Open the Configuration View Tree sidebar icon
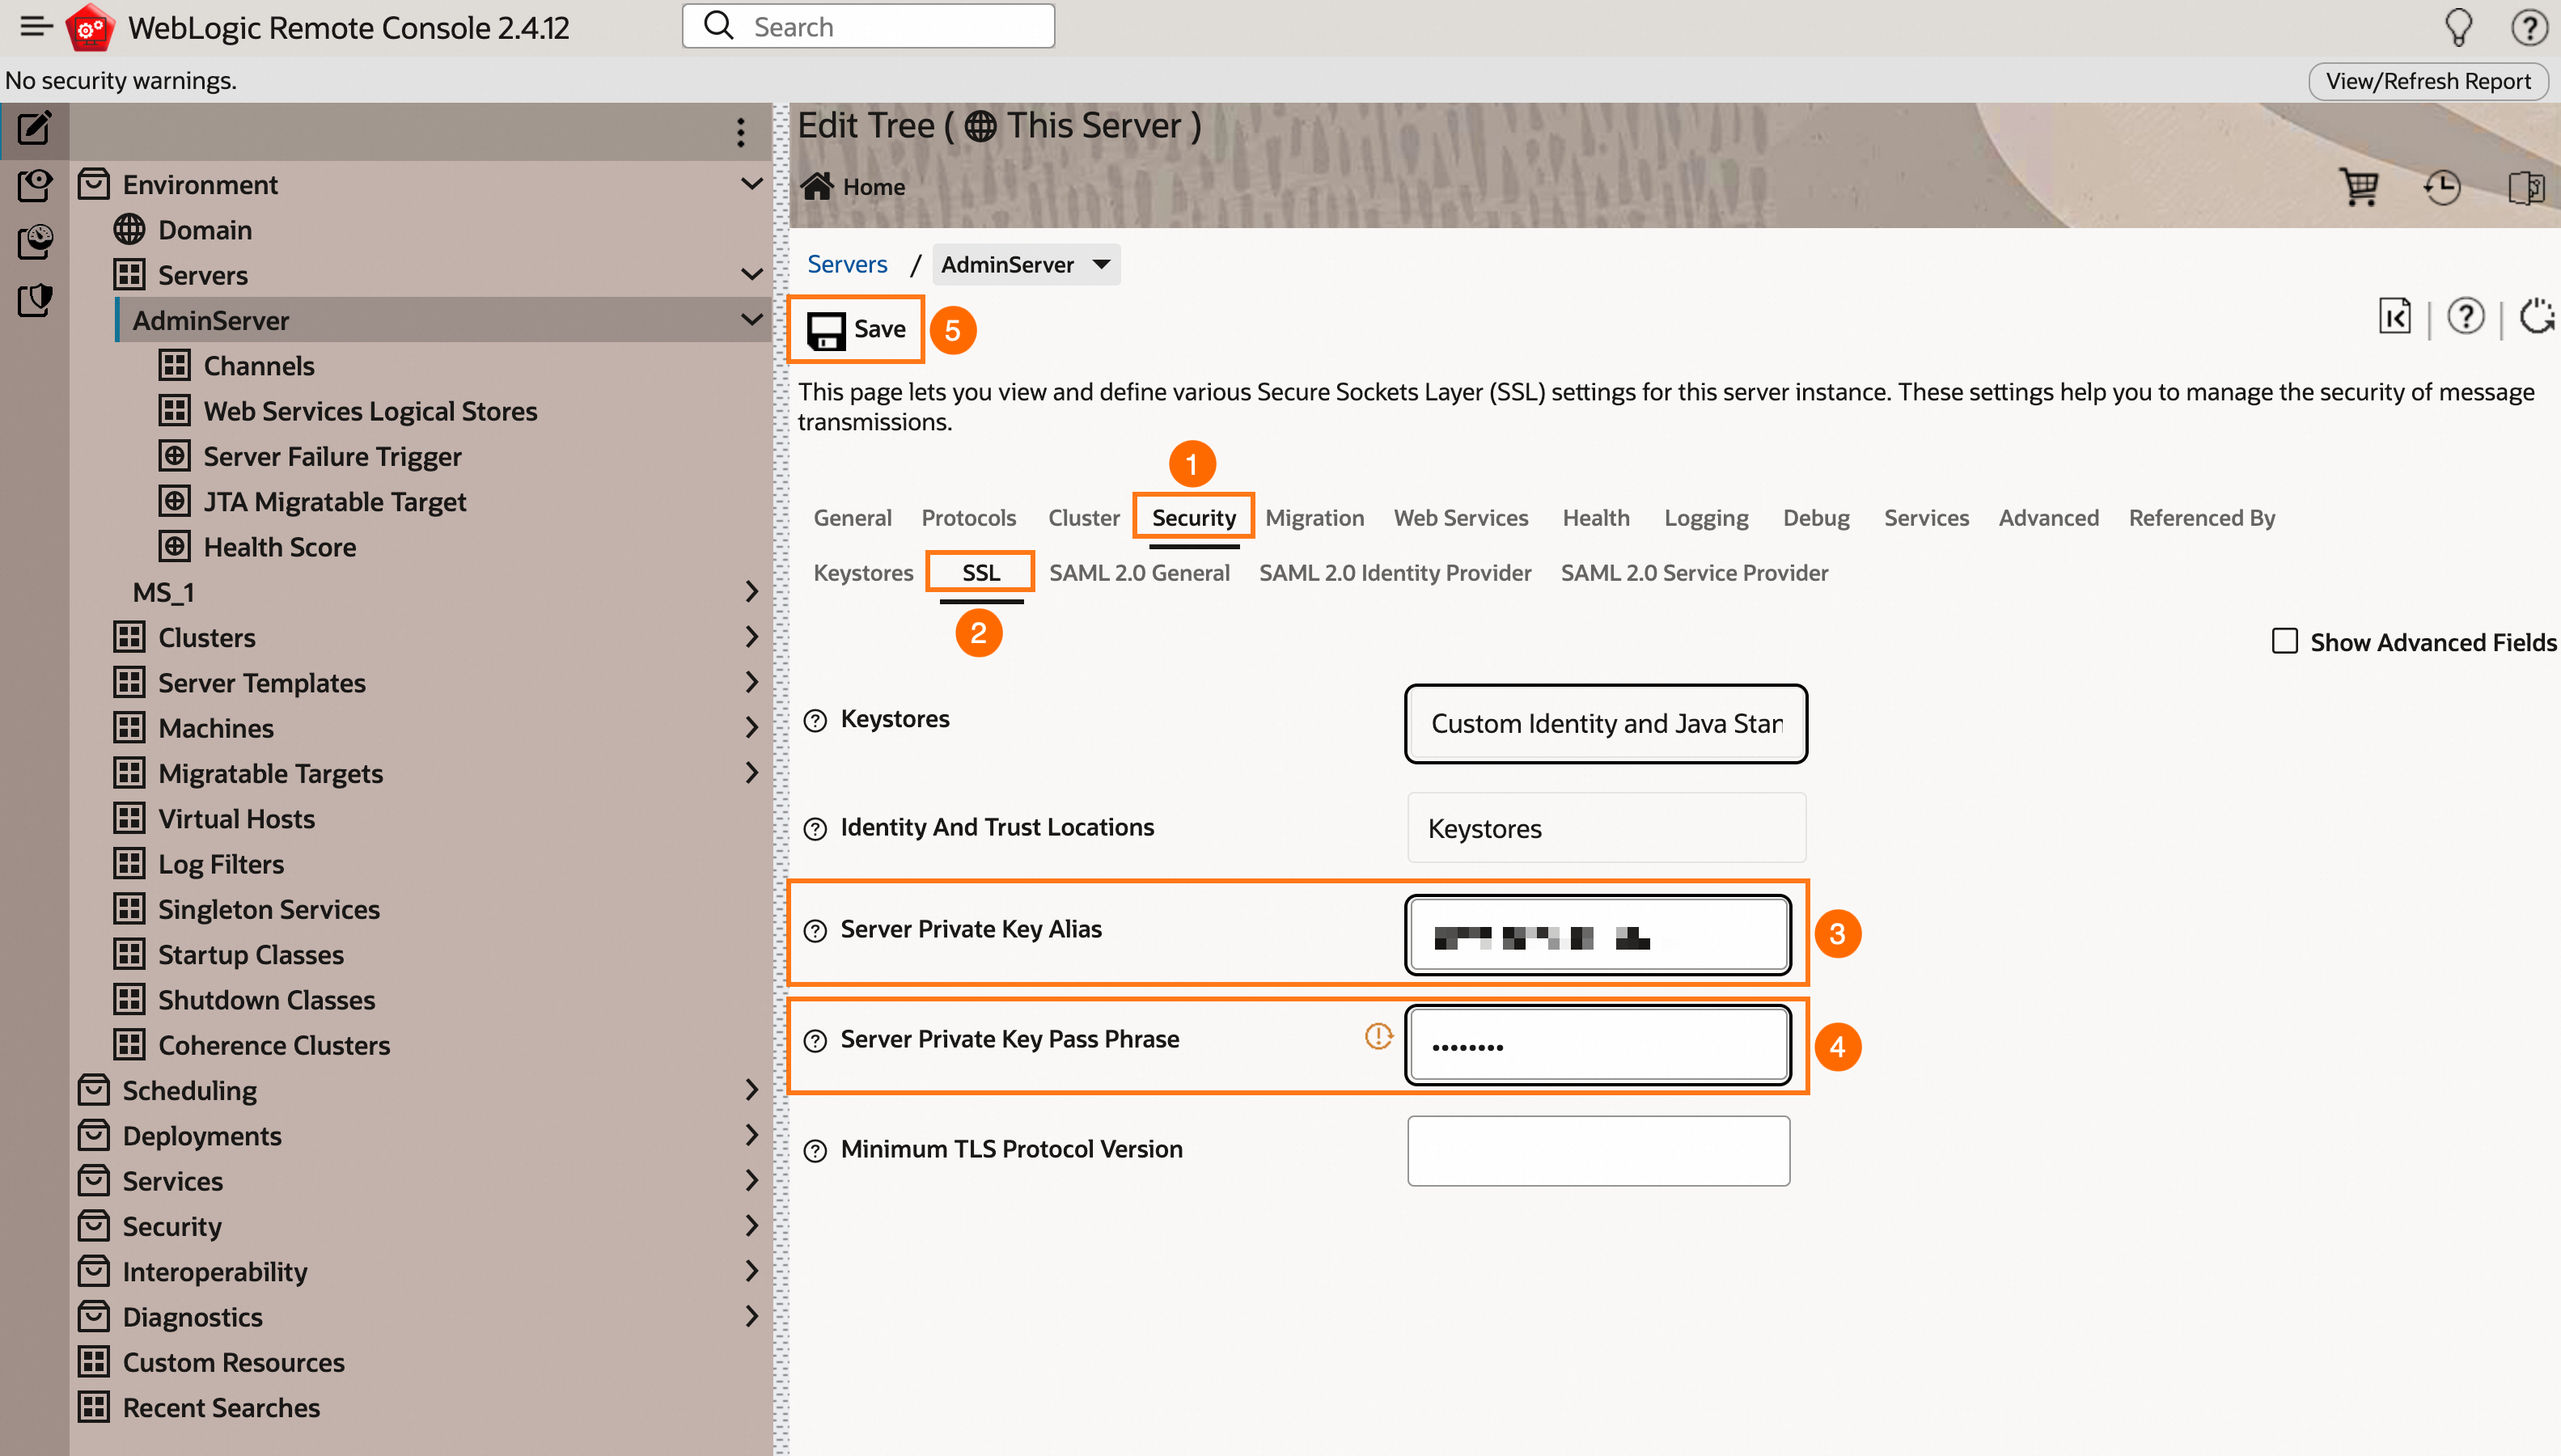 coord(34,185)
